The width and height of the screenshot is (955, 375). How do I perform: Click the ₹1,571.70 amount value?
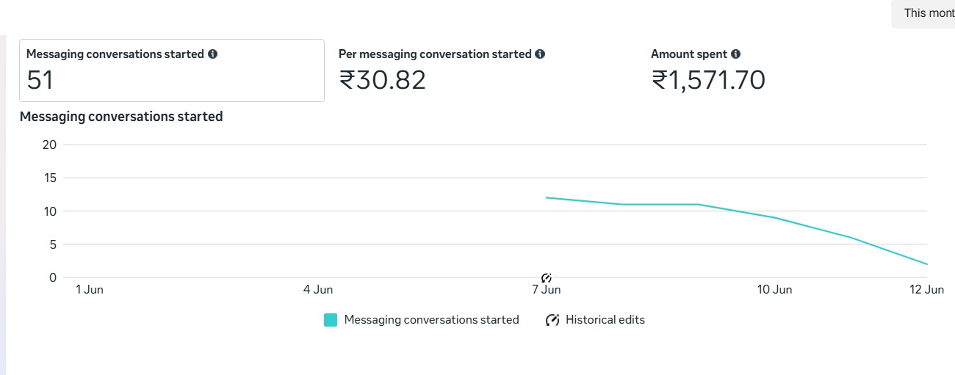(709, 80)
